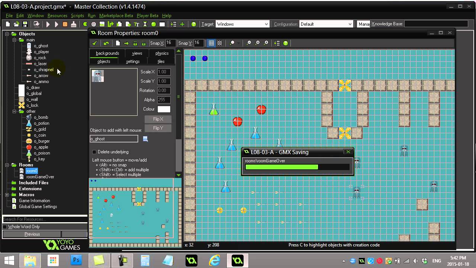The width and height of the screenshot is (476, 268).
Task: Clean build with the broom icon
Action: pos(74,24)
